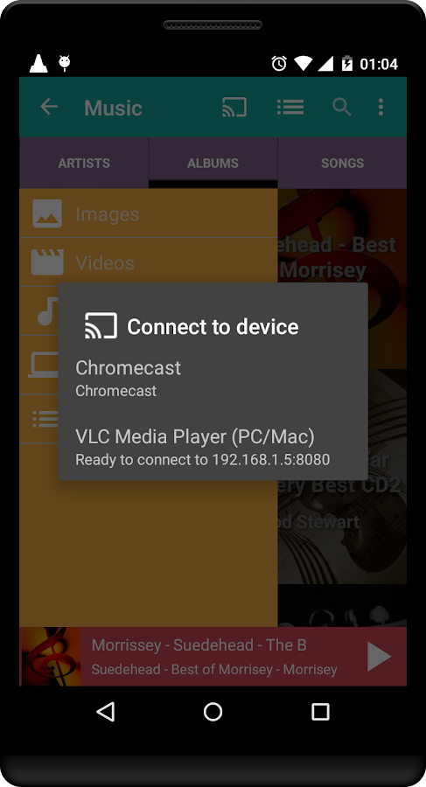Open the three-dot overflow menu

click(x=381, y=107)
